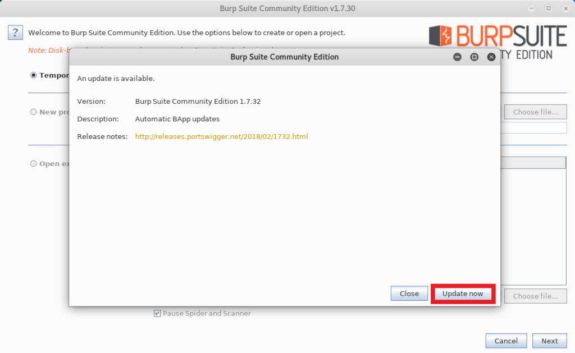The width and height of the screenshot is (575, 353).
Task: Maximize the main Burp Suite window
Action: (549, 8)
